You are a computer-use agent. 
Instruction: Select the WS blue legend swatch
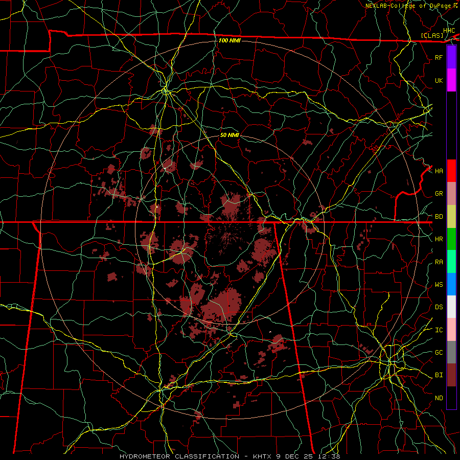(x=451, y=284)
